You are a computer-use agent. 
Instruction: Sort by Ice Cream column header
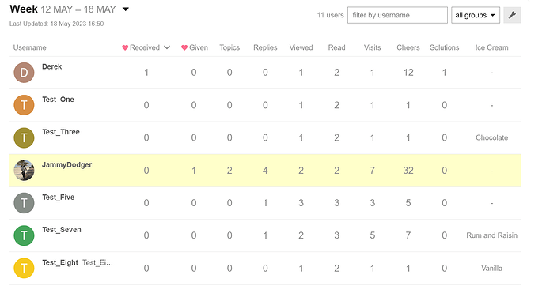(x=491, y=47)
